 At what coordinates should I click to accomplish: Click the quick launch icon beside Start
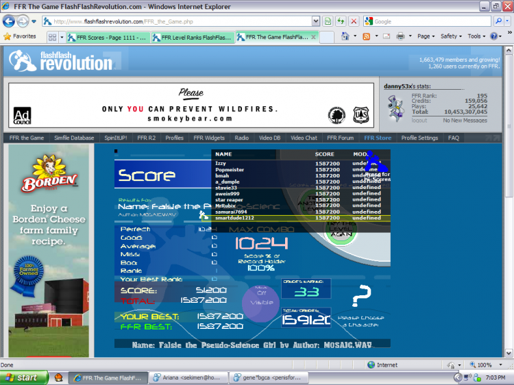click(59, 377)
